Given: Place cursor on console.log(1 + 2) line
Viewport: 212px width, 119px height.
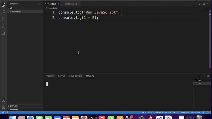Looking at the screenshot, I should 79,18.
